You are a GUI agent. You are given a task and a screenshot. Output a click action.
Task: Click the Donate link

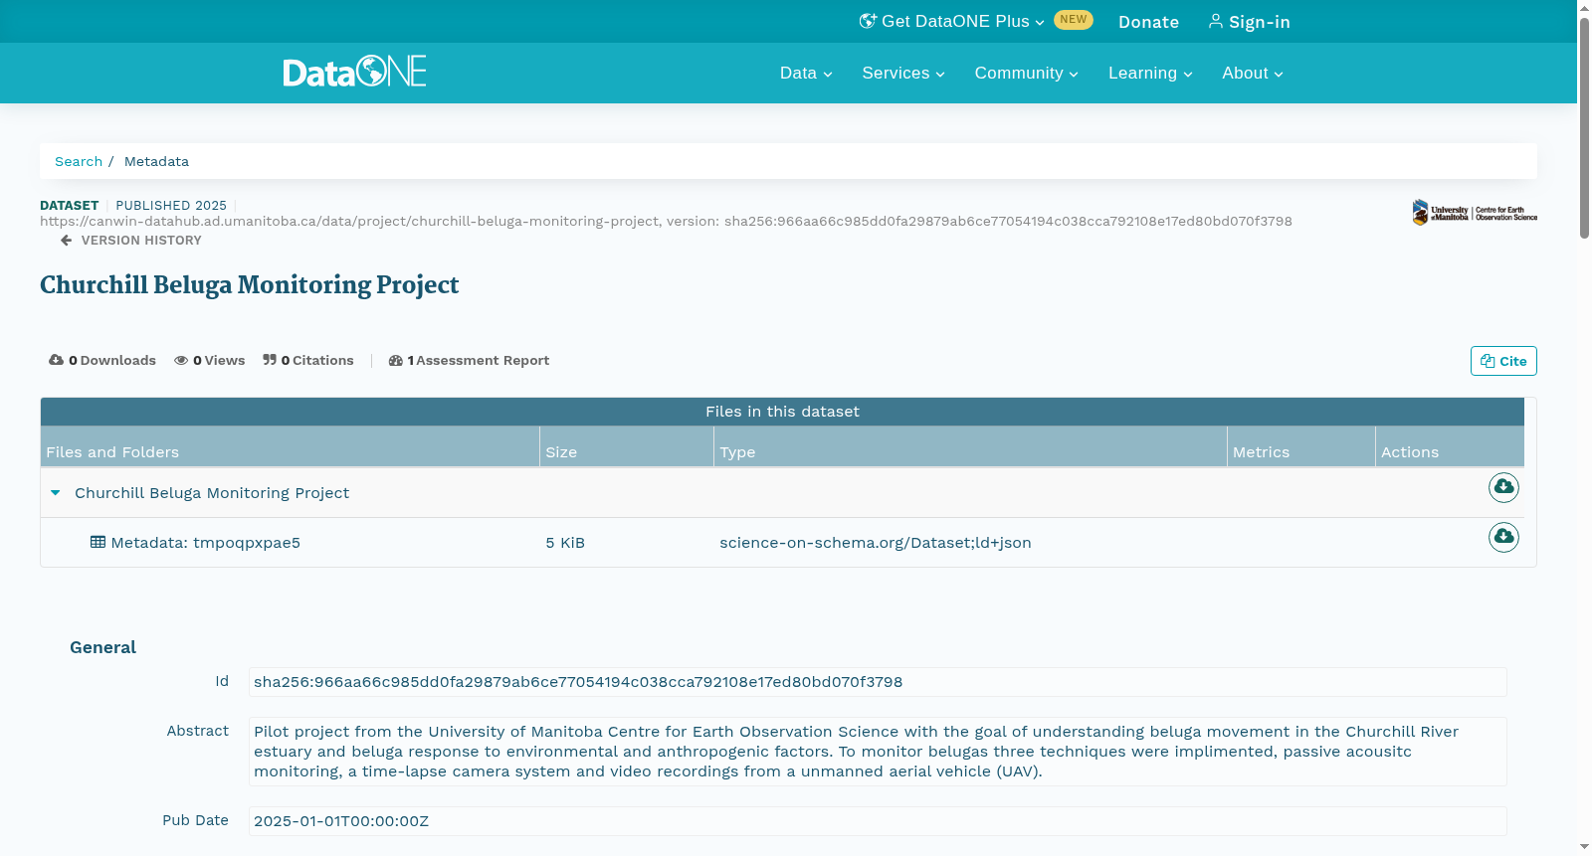coord(1148,22)
